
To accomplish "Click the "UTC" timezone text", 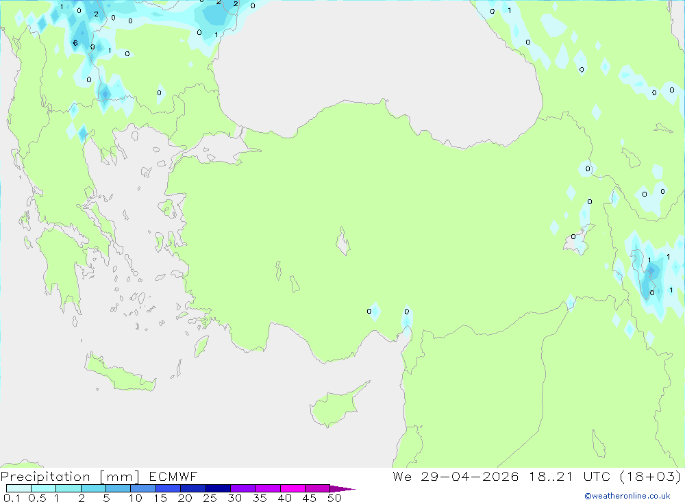I will (597, 476).
